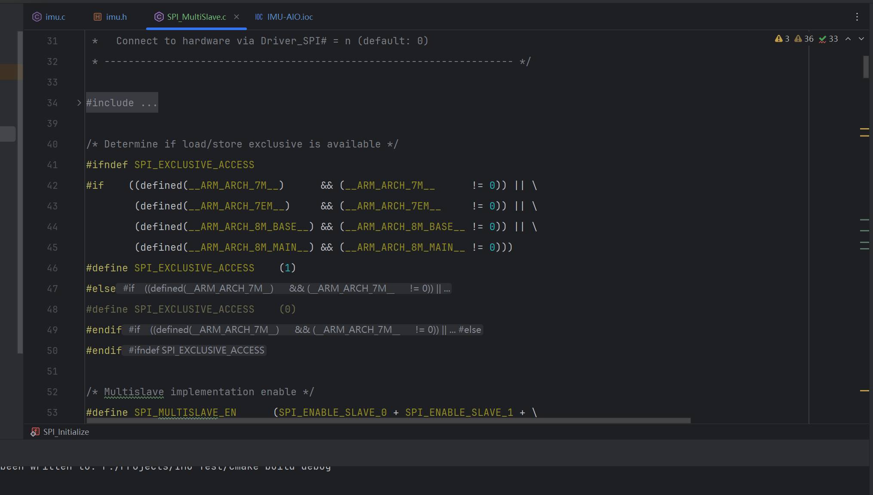Click the typo check indicator showing 33
The height and width of the screenshot is (495, 873).
828,39
